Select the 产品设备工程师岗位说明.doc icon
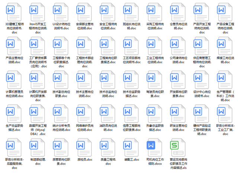 point(224,12)
